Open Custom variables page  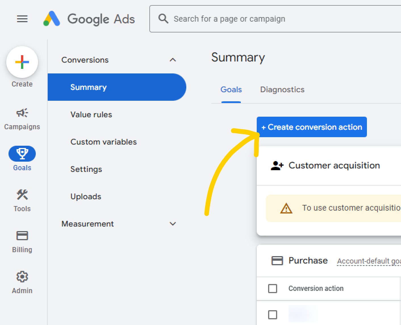pos(103,142)
